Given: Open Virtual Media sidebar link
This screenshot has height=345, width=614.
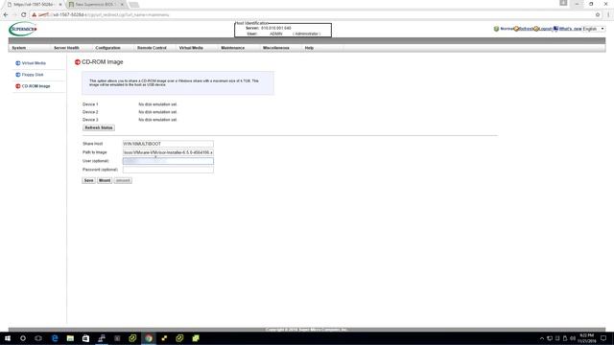Looking at the screenshot, I should point(34,63).
